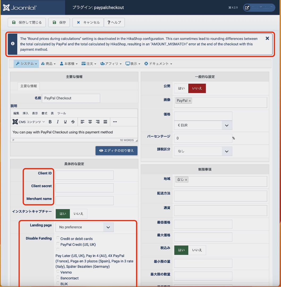
Task: Click Bold in the description editor
Action: [x=50, y=122]
